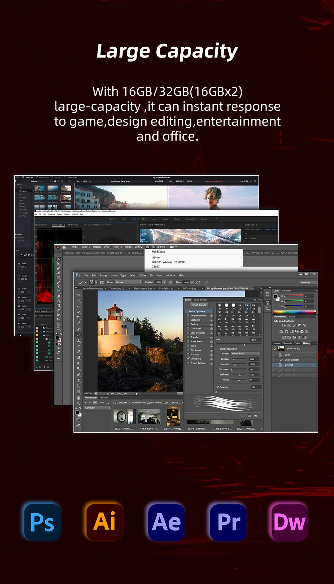Enable the Shape Dynamics checkbox
This screenshot has width=334, height=584.
pos(188,316)
